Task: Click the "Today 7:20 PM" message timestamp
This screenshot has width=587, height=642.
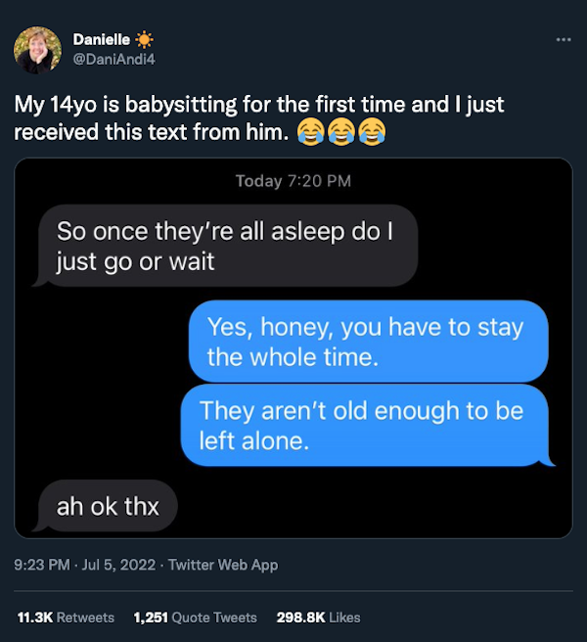Action: point(293,180)
